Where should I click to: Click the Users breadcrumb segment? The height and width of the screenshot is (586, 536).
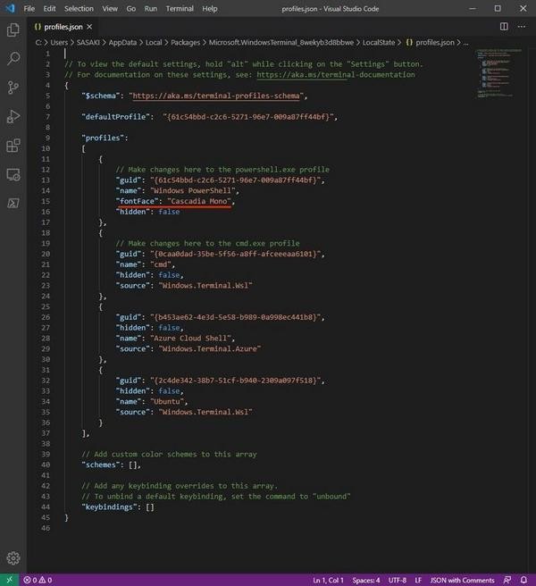click(x=59, y=43)
